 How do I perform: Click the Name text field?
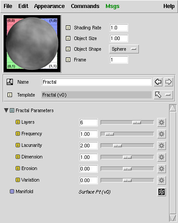pyautogui.click(x=97, y=82)
